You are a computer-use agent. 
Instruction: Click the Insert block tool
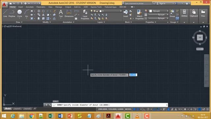click(x=126, y=14)
